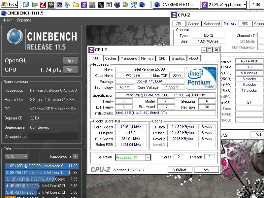Click the Multiplier value x 15.0
The image size is (264, 198).
pos(131,133)
